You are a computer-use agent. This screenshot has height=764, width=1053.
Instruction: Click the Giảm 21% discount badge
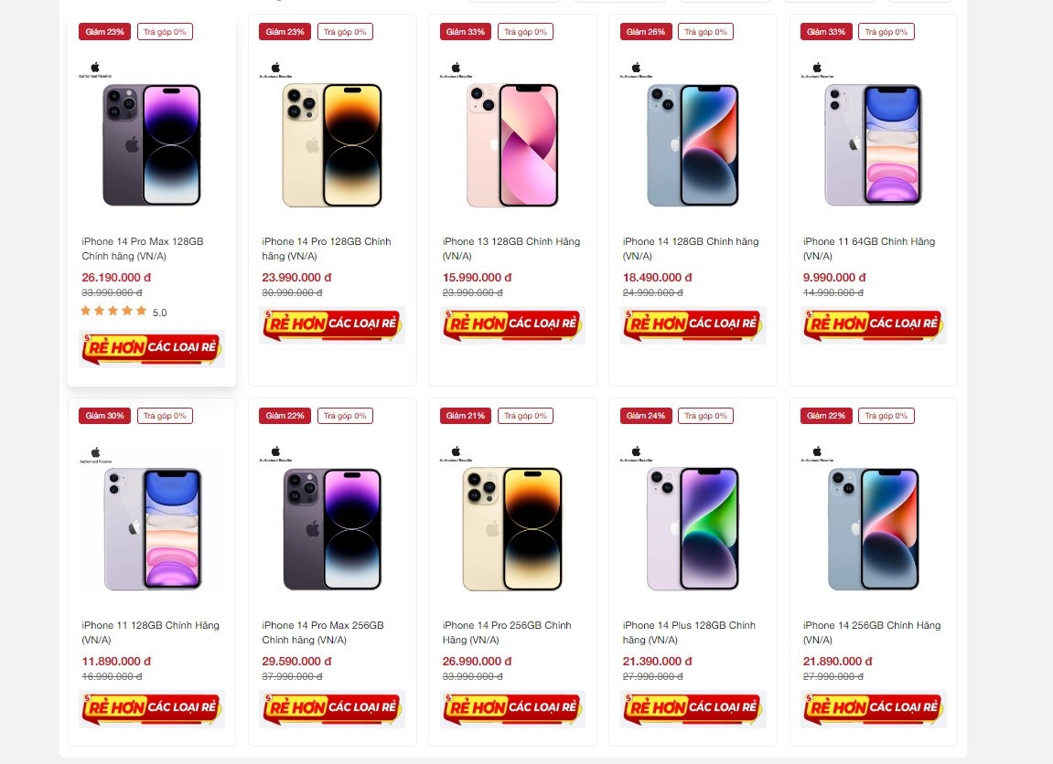click(x=466, y=416)
